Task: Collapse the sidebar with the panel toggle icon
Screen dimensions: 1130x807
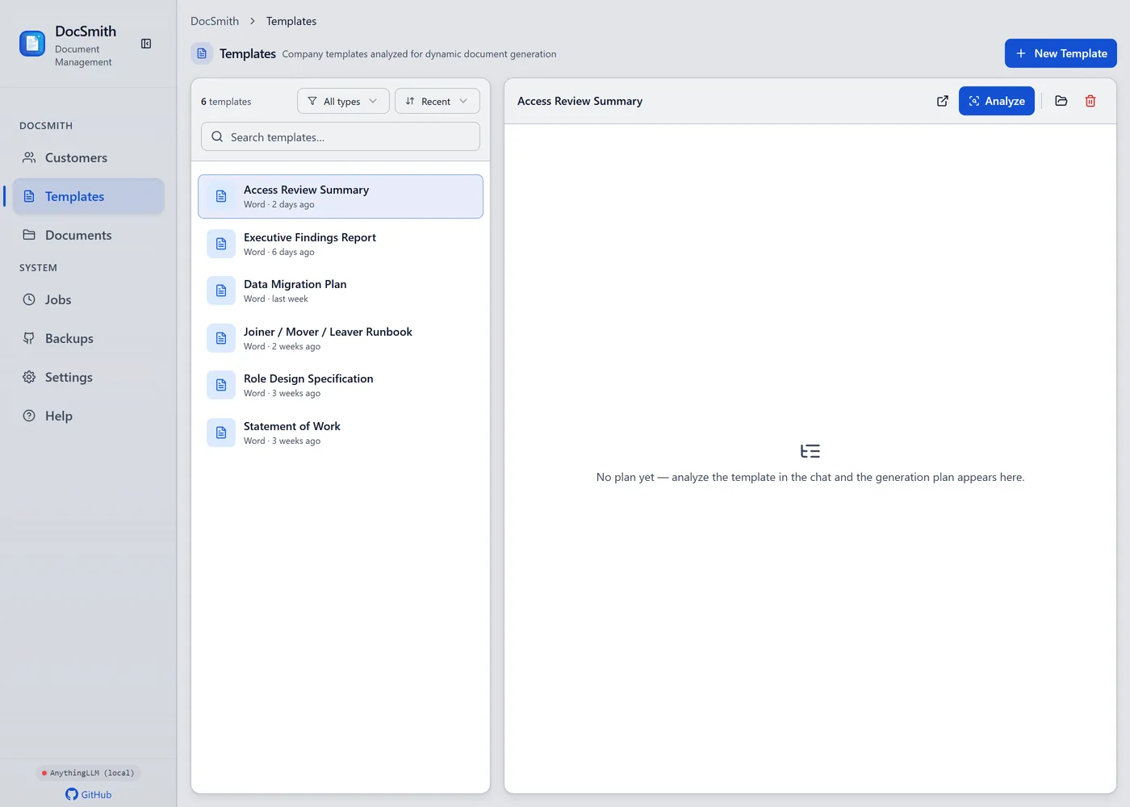Action: coord(146,44)
